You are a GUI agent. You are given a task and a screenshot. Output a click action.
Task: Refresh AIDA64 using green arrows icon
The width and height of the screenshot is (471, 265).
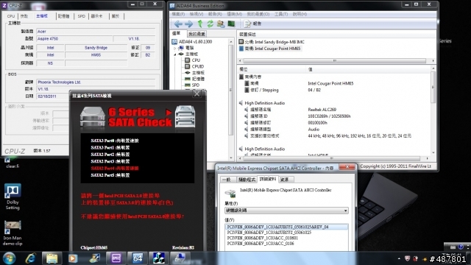coord(210,24)
